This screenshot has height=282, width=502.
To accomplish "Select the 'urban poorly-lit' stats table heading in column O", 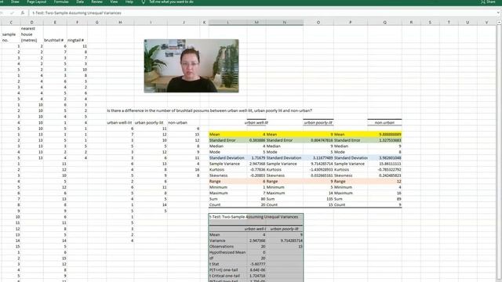I will point(318,122).
